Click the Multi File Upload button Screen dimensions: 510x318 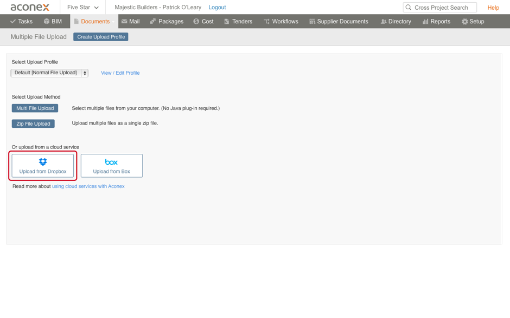coord(35,108)
